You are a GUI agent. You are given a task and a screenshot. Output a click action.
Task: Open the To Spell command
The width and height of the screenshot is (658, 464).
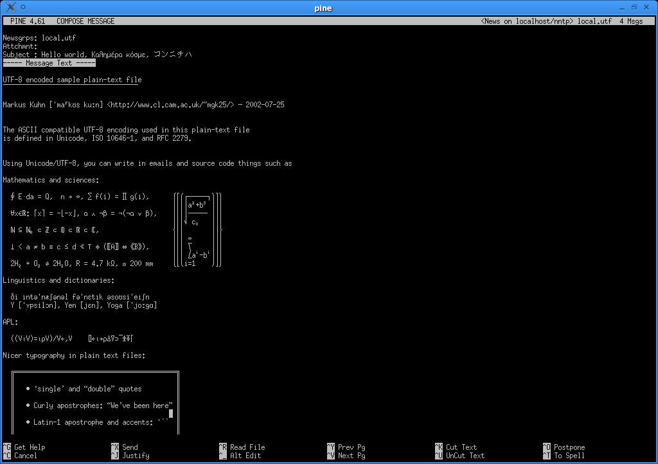pyautogui.click(x=564, y=456)
